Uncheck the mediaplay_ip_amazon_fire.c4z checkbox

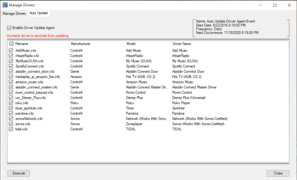tap(11, 77)
